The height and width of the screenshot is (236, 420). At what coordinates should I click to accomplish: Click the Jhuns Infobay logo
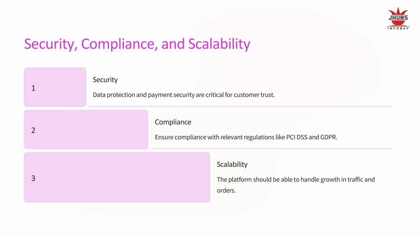[398, 18]
